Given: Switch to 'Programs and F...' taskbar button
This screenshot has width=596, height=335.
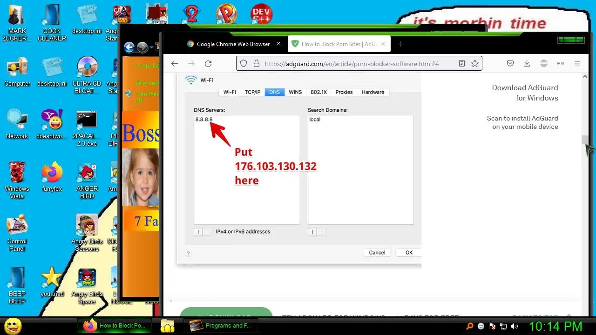Looking at the screenshot, I should tap(221, 326).
